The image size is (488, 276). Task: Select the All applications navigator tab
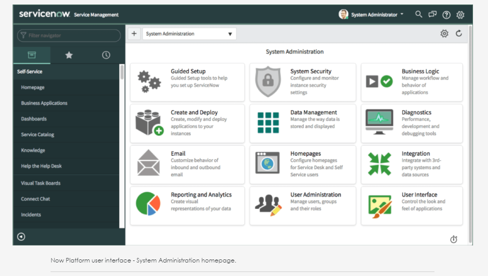coord(32,55)
